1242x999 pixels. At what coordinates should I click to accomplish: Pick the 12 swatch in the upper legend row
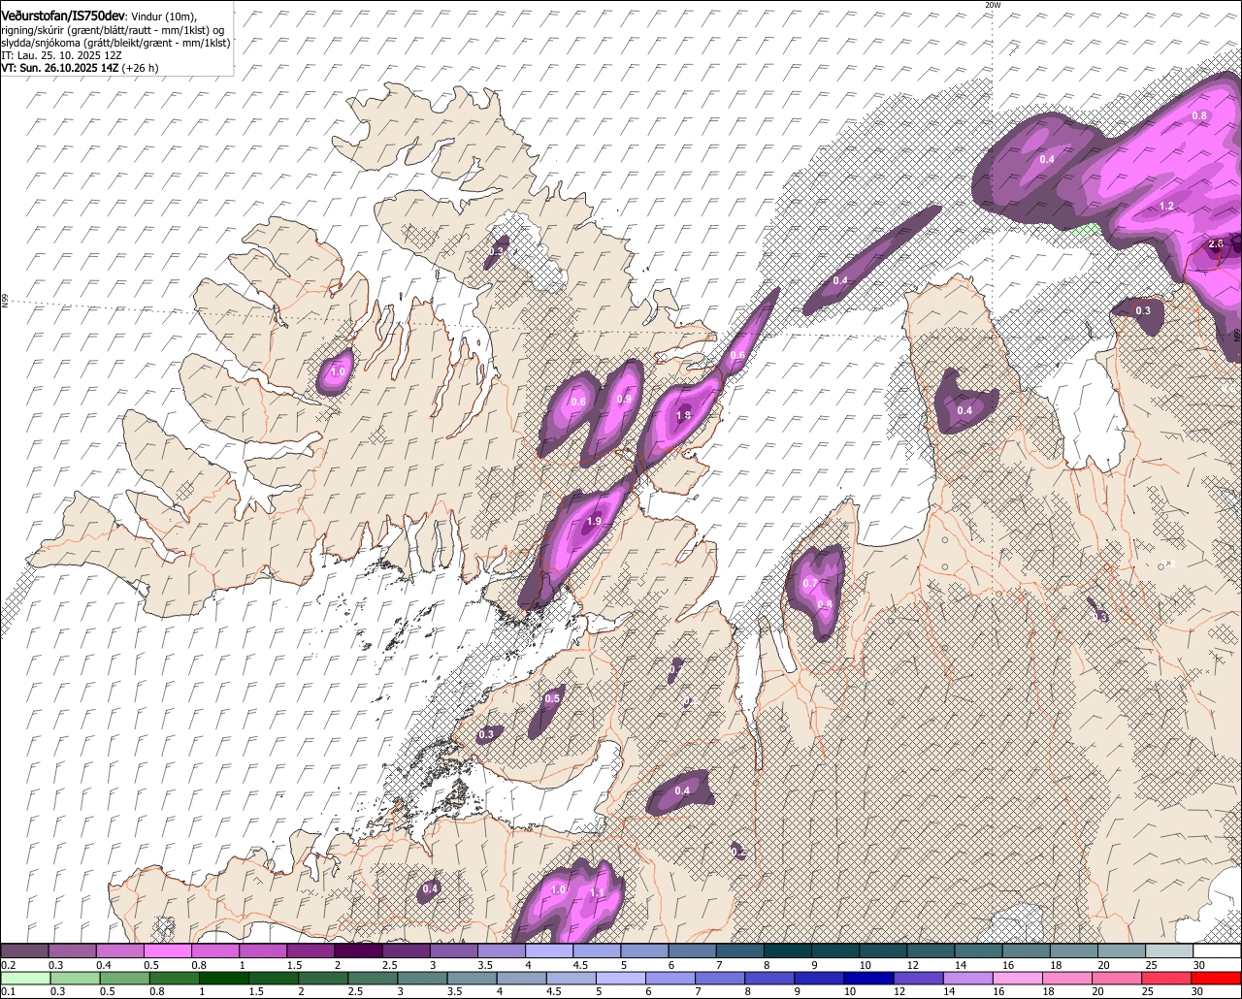click(x=931, y=951)
